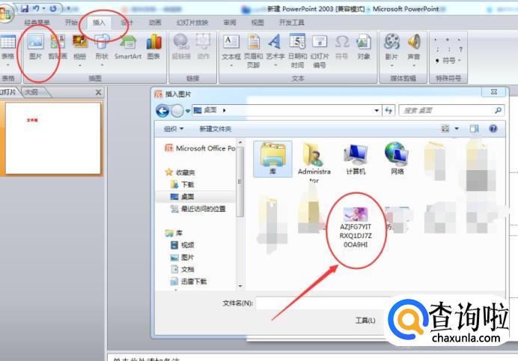Click the Forward arrow in Insert Picture dialog
Screen dimensions: 518x361
[177, 111]
